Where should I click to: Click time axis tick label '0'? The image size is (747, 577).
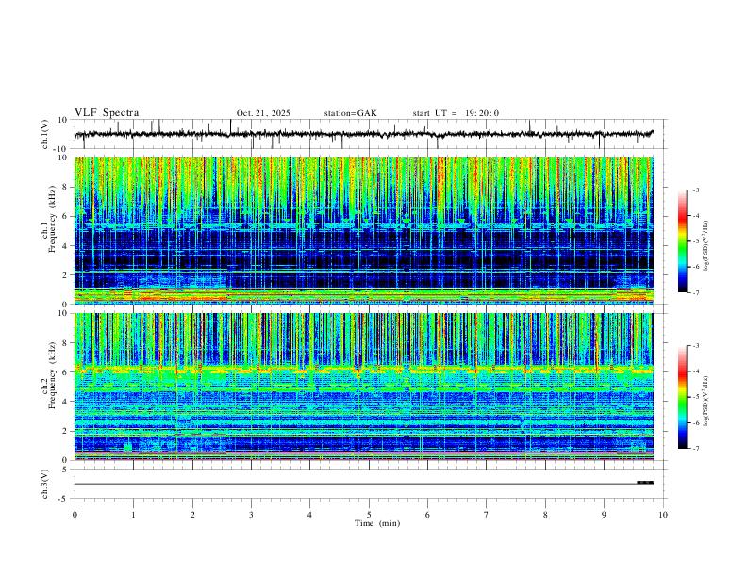tap(75, 515)
